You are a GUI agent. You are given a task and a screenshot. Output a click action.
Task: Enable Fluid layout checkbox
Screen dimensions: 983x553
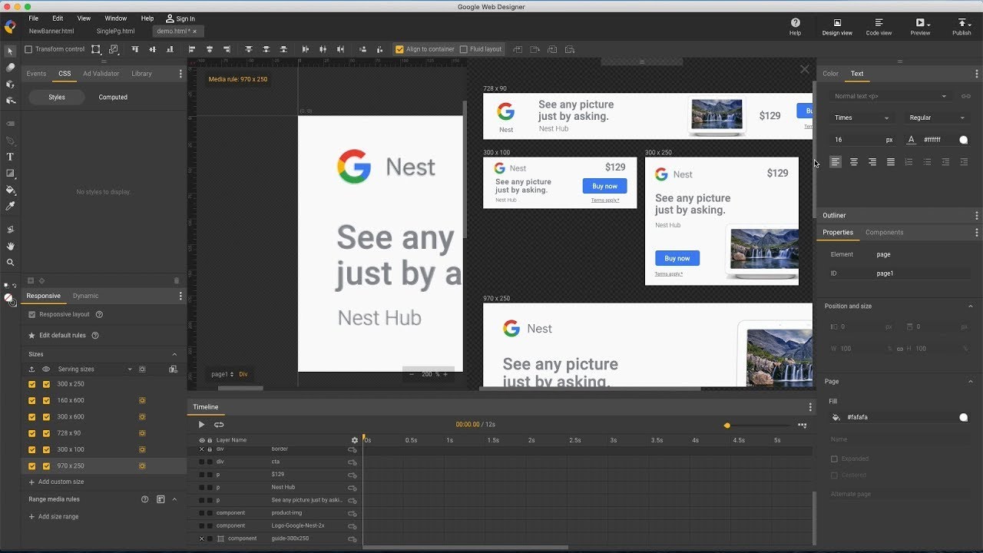[463, 49]
